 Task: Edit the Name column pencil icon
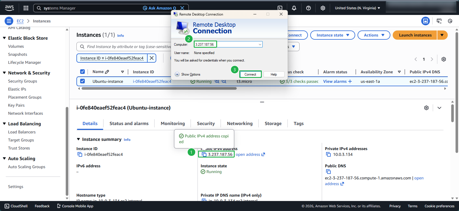[107, 72]
